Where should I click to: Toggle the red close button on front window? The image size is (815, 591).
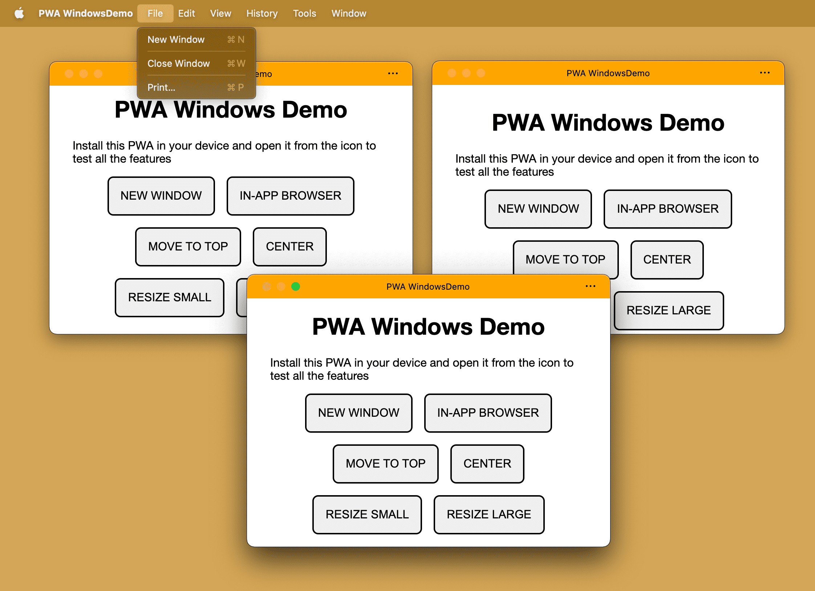click(266, 287)
